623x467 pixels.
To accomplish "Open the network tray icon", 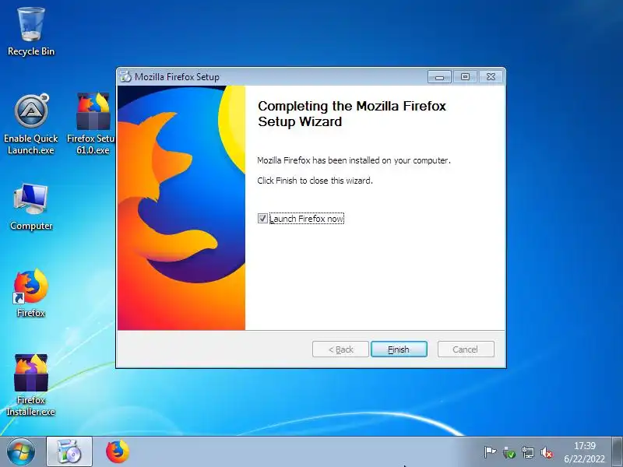I will (528, 452).
